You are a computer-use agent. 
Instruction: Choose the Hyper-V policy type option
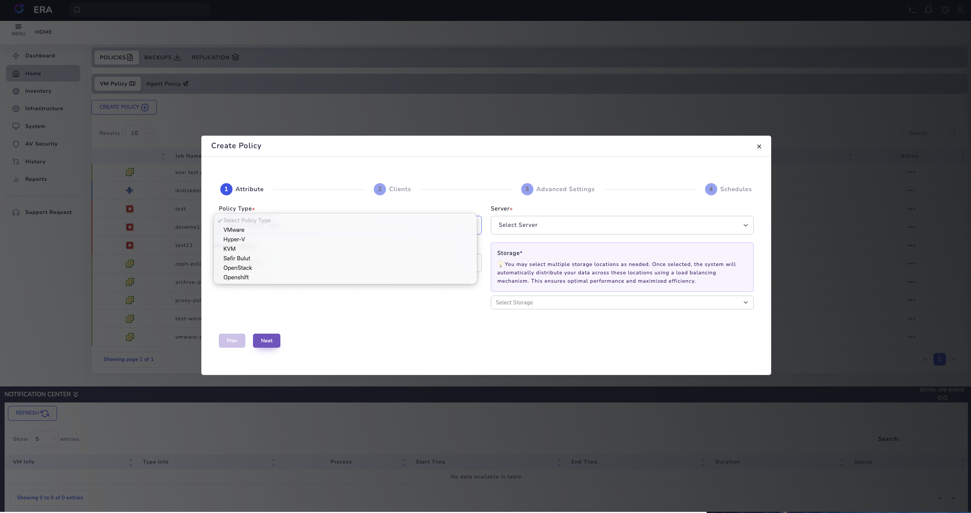(234, 239)
